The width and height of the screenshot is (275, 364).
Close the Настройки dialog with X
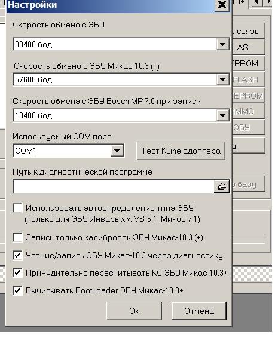[x=222, y=5]
